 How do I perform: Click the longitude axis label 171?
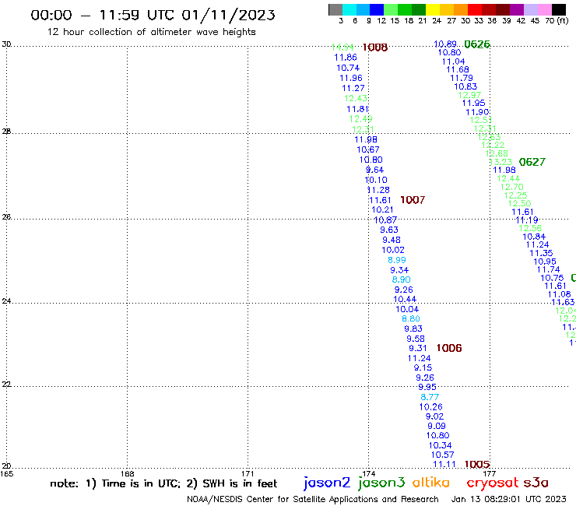248,474
